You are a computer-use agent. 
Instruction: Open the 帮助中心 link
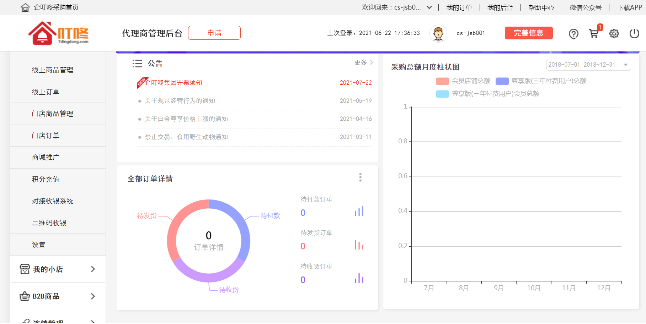541,7
